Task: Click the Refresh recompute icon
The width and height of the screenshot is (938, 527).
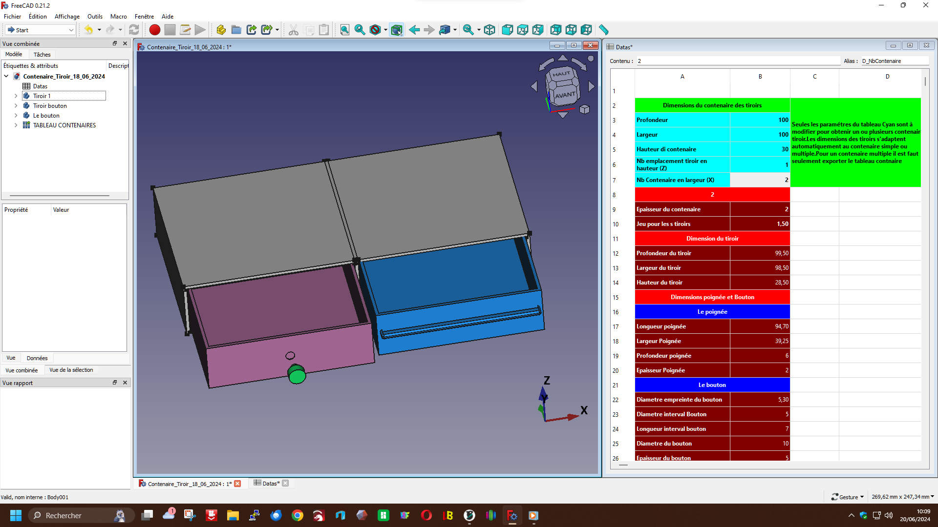Action: pyautogui.click(x=134, y=30)
